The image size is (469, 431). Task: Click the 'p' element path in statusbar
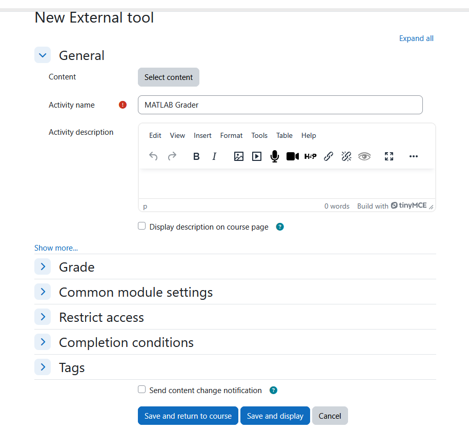pos(145,207)
